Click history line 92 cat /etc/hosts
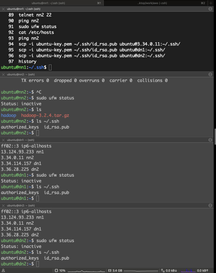Viewport: 216px width, 273px height. tap(31, 32)
